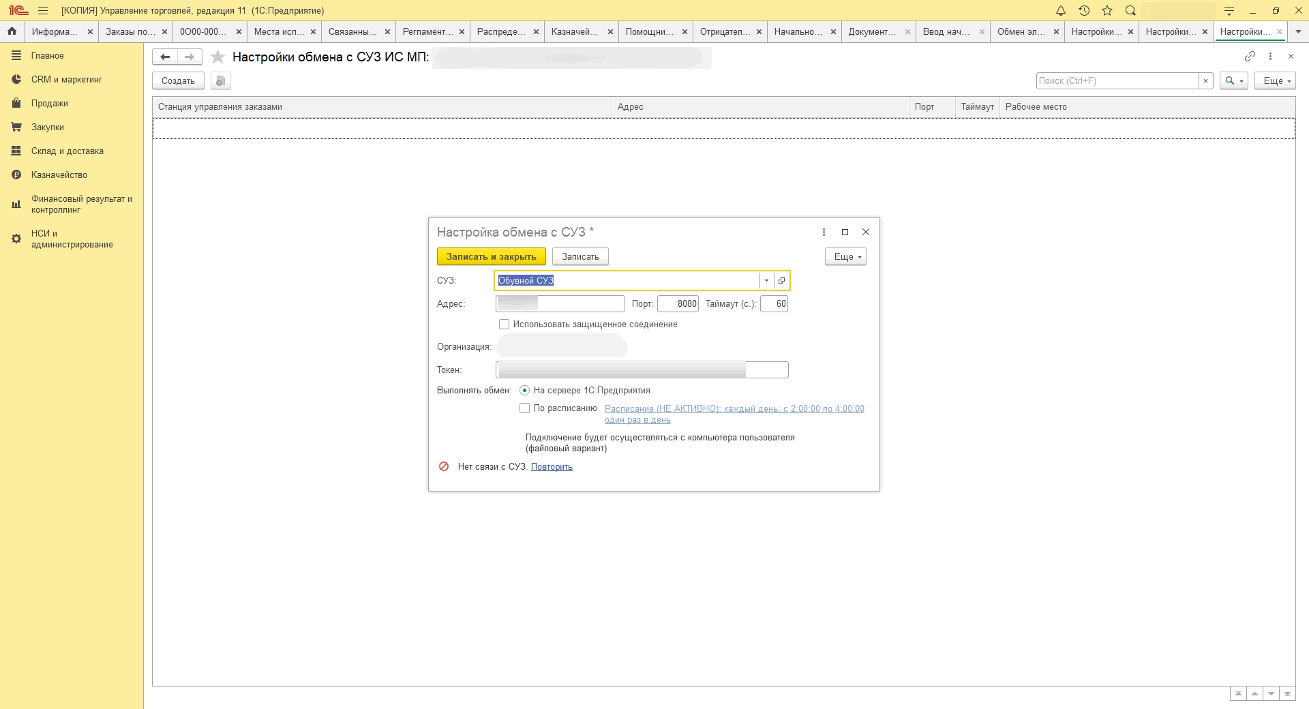Close the Информа... tab

click(x=90, y=32)
